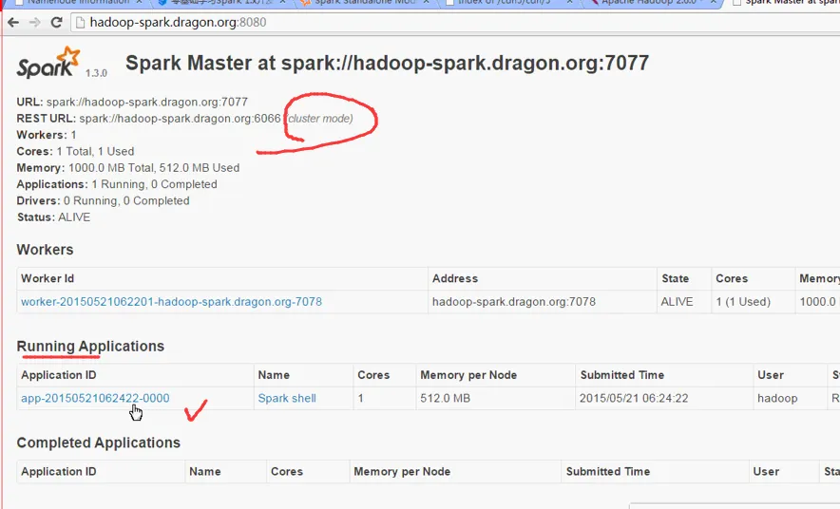Click 'Applications: 1 Running, 0 Completed'
The height and width of the screenshot is (509, 840).
click(117, 184)
